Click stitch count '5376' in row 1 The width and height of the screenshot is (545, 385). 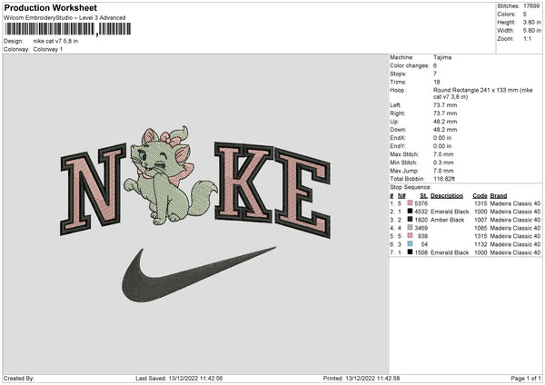(x=421, y=203)
